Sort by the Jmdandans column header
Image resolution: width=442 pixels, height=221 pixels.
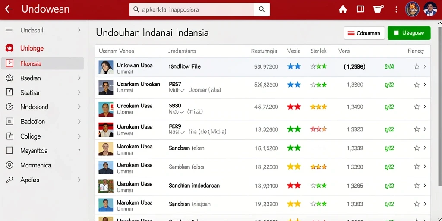(x=182, y=51)
